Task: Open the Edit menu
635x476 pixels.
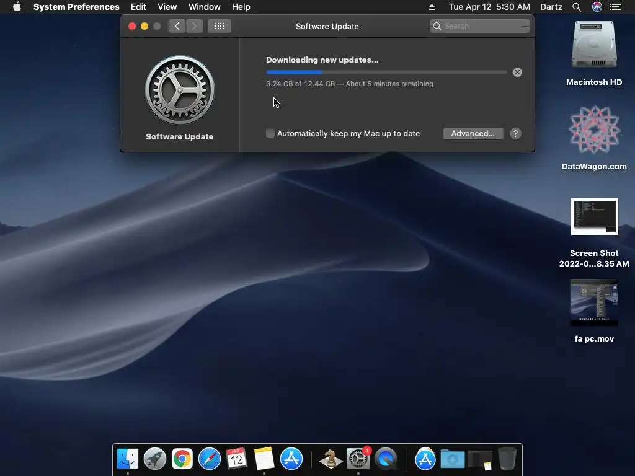Action: point(138,7)
